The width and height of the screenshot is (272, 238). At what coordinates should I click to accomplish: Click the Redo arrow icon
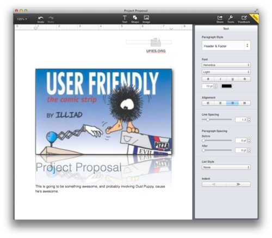click(51, 18)
